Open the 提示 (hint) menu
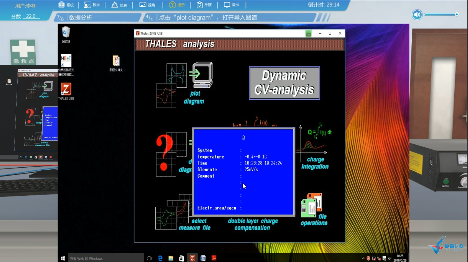 click(177, 5)
